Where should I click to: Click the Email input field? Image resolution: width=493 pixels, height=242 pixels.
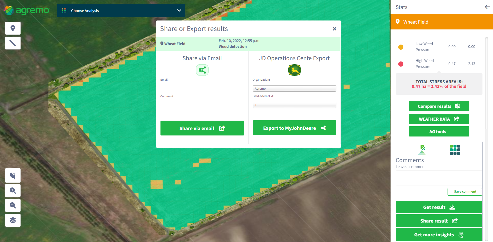[x=202, y=87]
